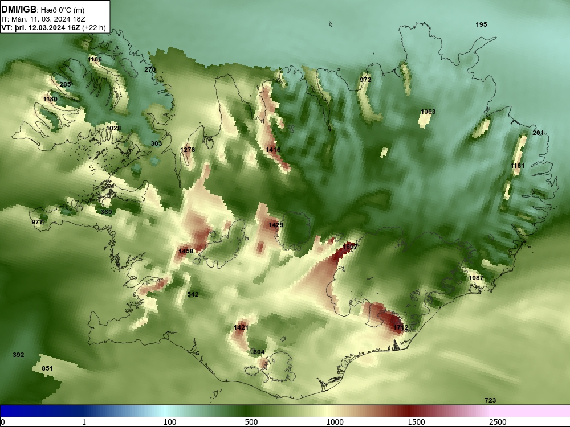Select the 195 value label
The width and height of the screenshot is (570, 427).
click(x=481, y=24)
